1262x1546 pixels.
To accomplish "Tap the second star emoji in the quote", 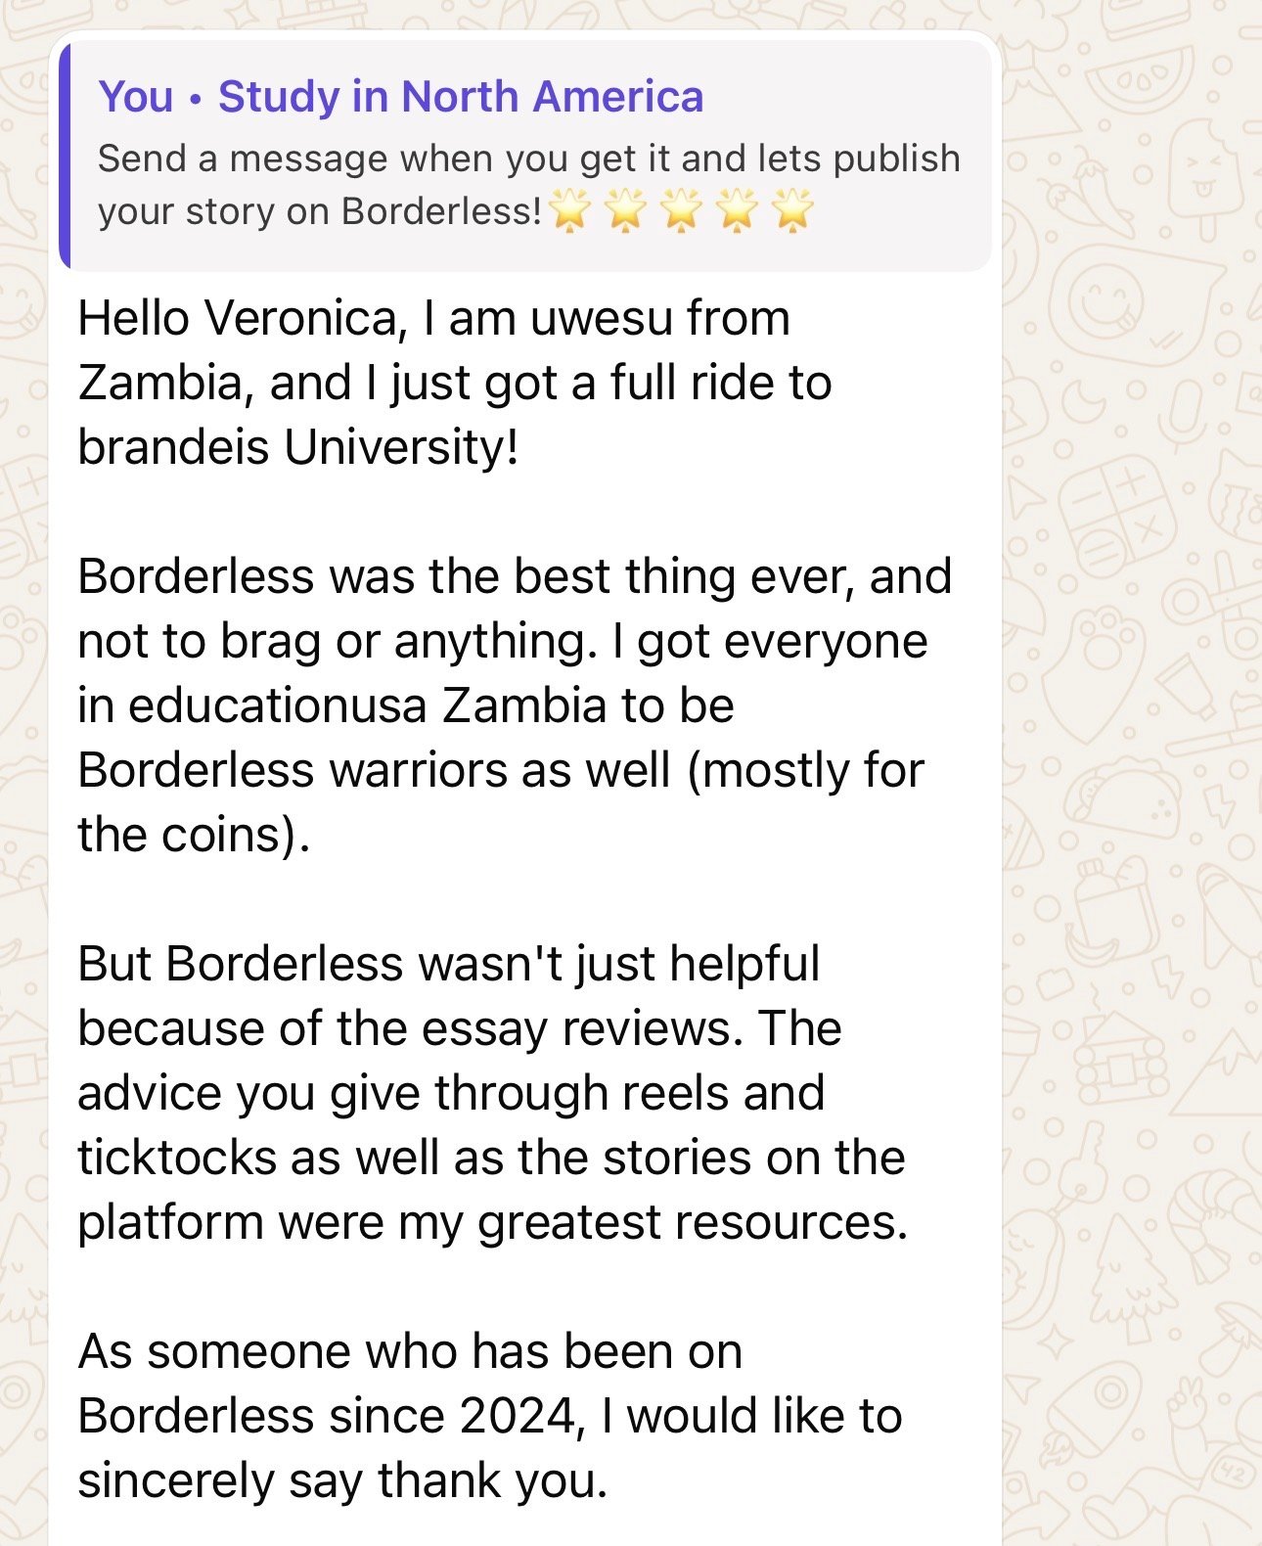I will [x=626, y=210].
